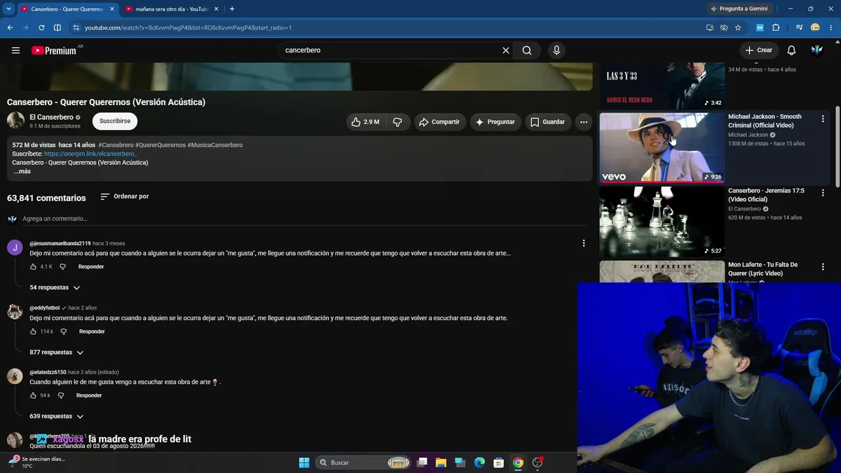Image resolution: width=841 pixels, height=473 pixels.
Task: Expand the description with ...más
Action: tap(22, 171)
